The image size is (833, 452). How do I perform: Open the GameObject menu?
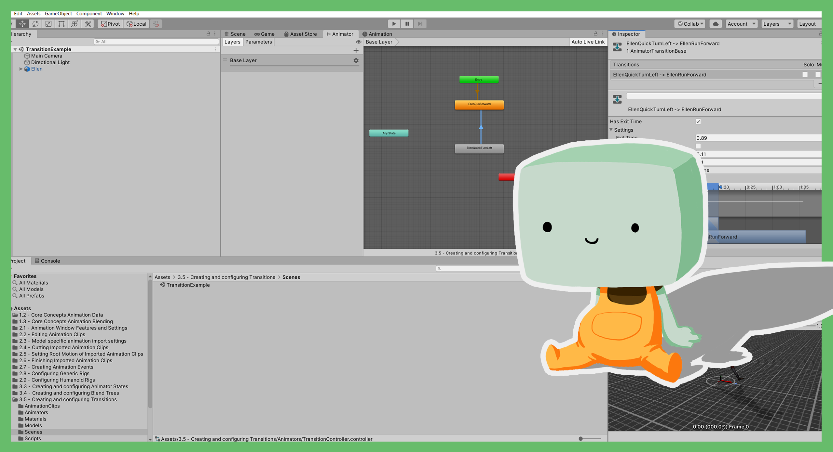tap(58, 13)
